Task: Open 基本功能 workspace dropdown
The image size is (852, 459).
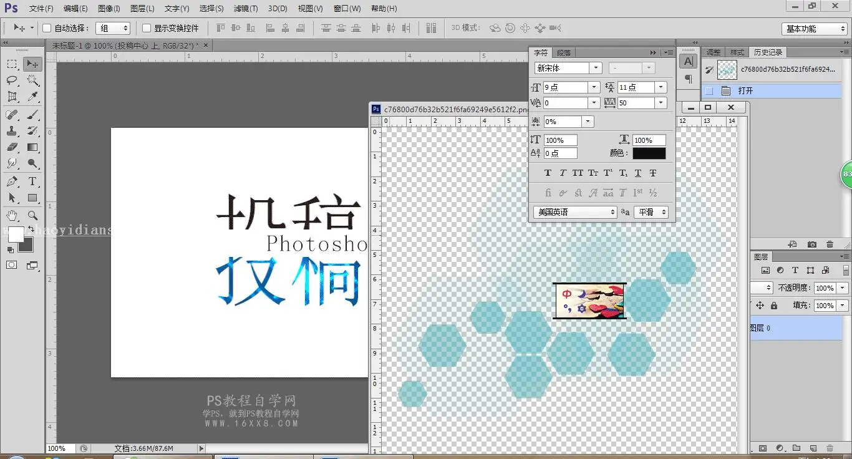Action: tap(814, 29)
